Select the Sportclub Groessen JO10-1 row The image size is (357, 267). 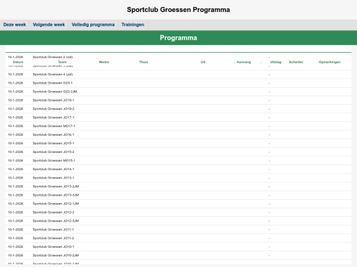pyautogui.click(x=178, y=247)
